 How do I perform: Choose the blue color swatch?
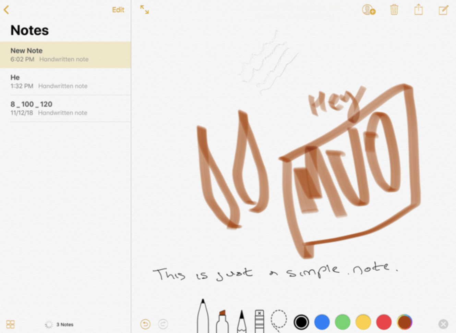[x=322, y=322]
